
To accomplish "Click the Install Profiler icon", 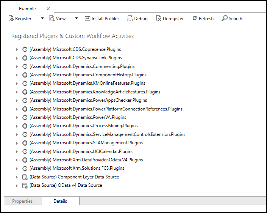I will [87, 19].
